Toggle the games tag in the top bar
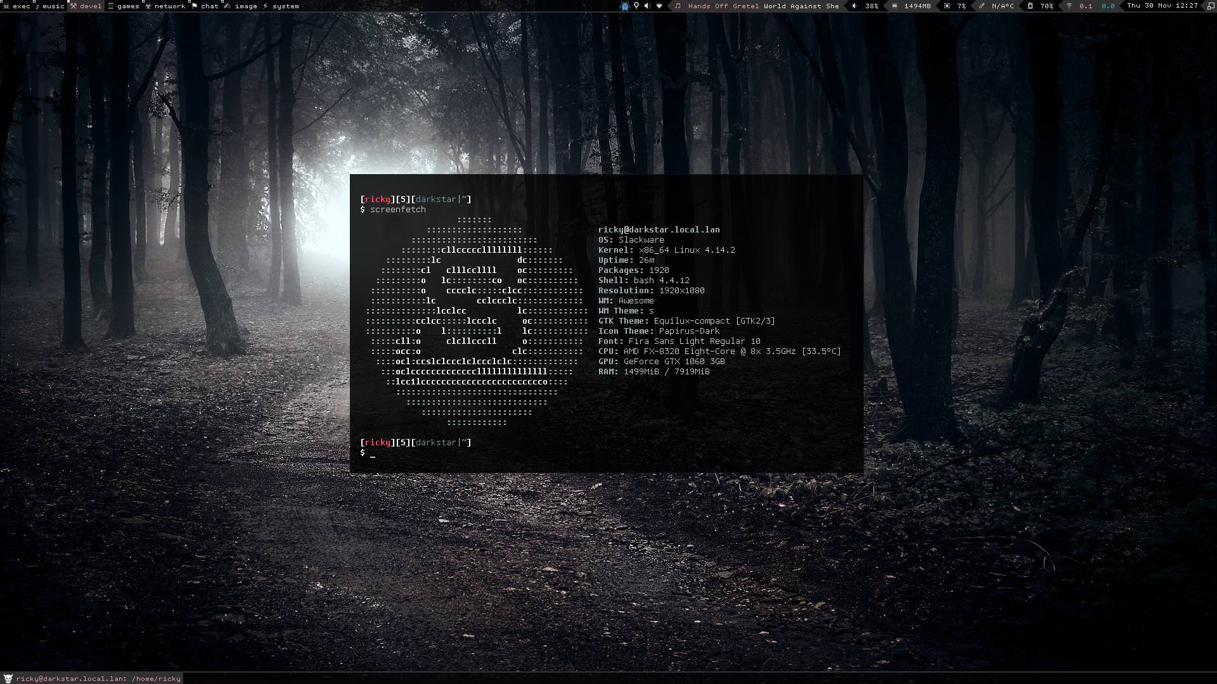The width and height of the screenshot is (1217, 684). [x=128, y=6]
